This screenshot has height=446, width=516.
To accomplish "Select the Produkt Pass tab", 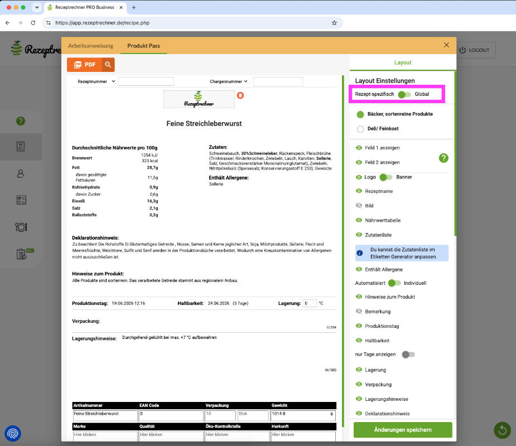I will (x=143, y=46).
